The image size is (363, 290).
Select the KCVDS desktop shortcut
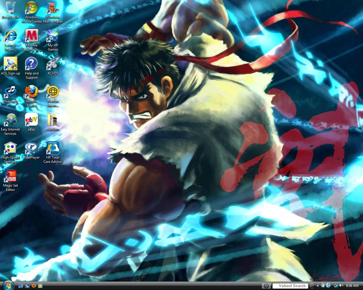53,66
